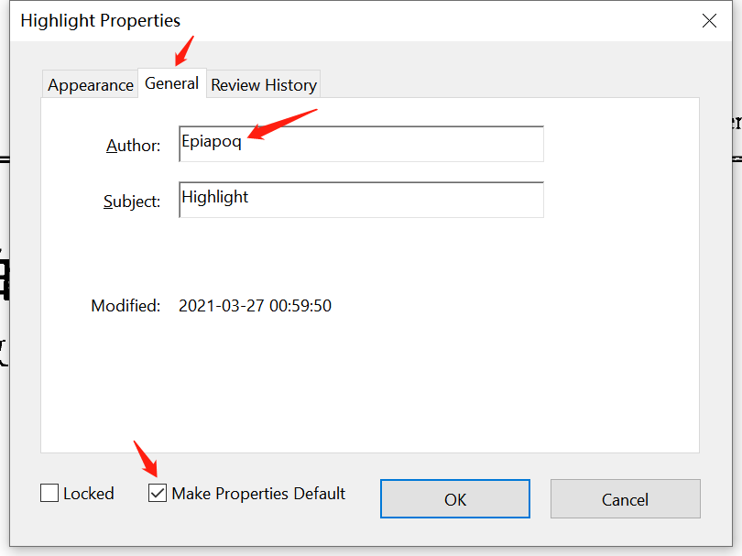Click the Modified label

point(125,306)
